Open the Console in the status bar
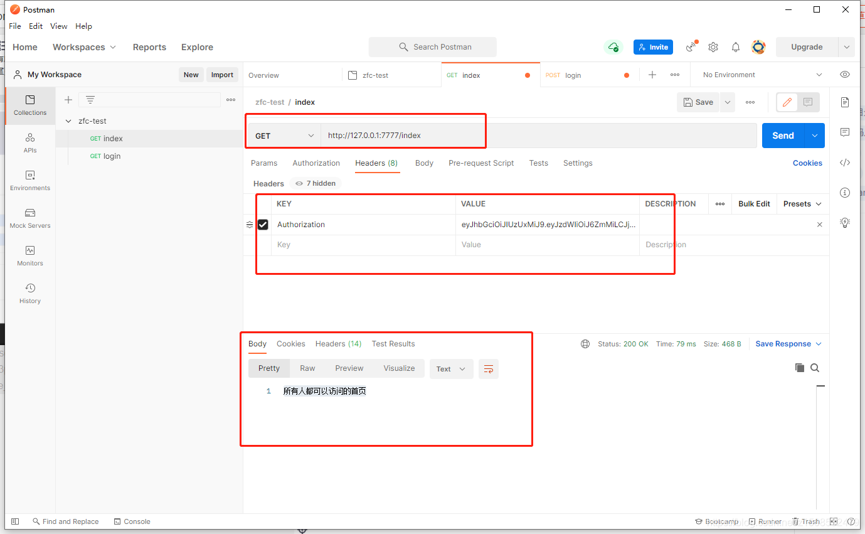Viewport: 865px width, 534px height. pyautogui.click(x=132, y=521)
